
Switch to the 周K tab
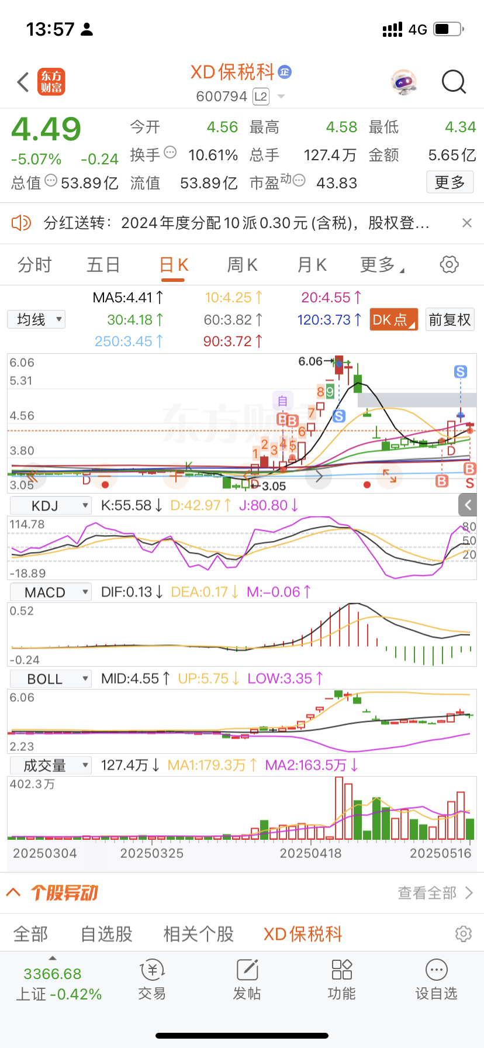pos(242,265)
